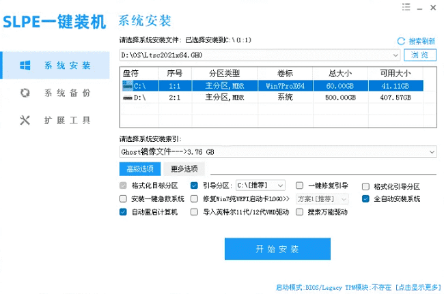Viewport: 444px width, 294px height.
Task: Select the C:\ partition row
Action: [x=272, y=86]
